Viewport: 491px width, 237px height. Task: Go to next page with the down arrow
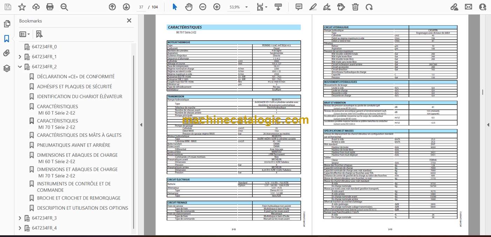click(x=126, y=7)
